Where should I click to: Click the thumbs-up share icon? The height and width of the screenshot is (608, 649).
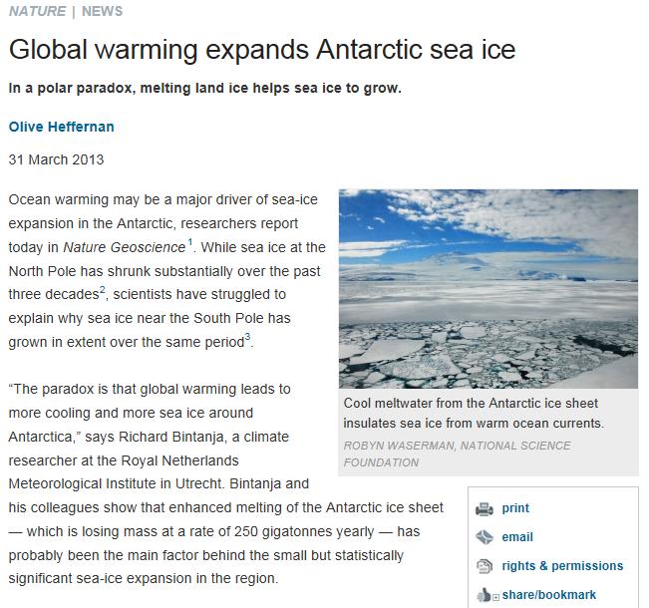coord(483,596)
